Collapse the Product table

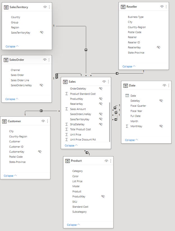pyautogui.click(x=73, y=225)
